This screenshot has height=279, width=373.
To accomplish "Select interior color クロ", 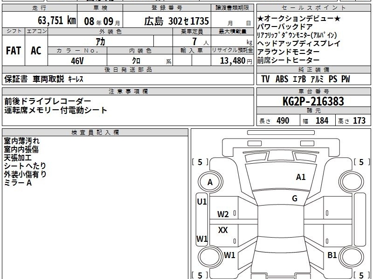I will (136, 61).
